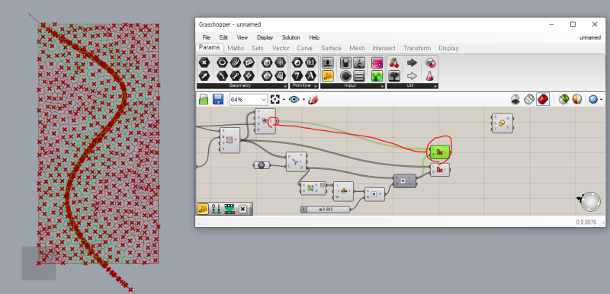Click the pink flask Galapagos icon

click(x=430, y=75)
